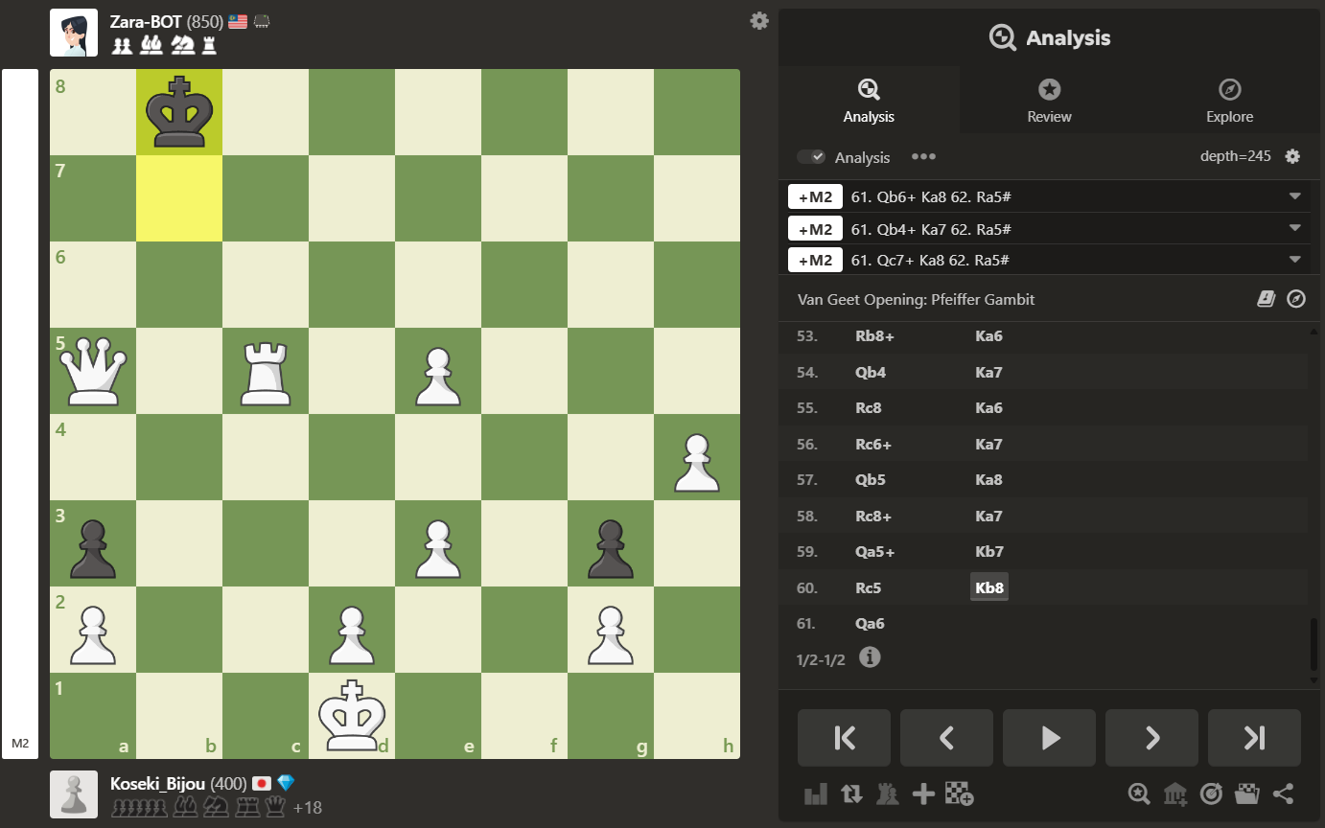Open the three-dots analysis options menu
Screen dimensions: 1325x828
[923, 156]
